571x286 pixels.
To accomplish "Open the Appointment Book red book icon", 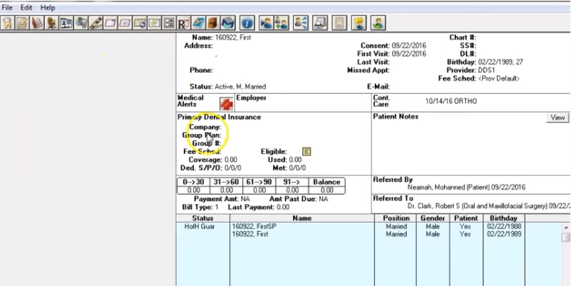I will pyautogui.click(x=36, y=24).
